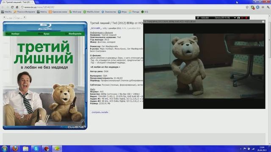Open the Одноклассники bookmark

pyautogui.click(x=58, y=12)
